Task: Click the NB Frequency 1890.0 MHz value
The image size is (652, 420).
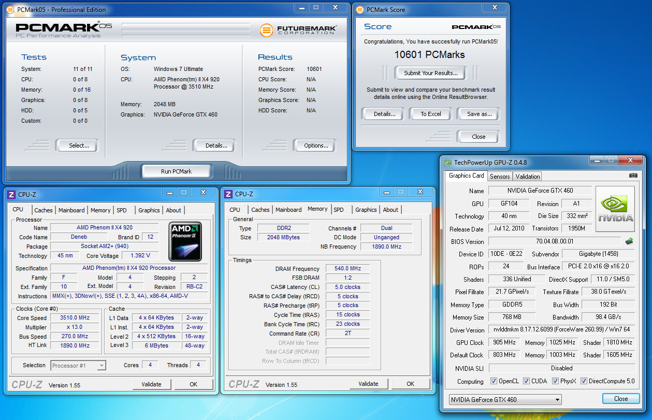Action: click(386, 247)
